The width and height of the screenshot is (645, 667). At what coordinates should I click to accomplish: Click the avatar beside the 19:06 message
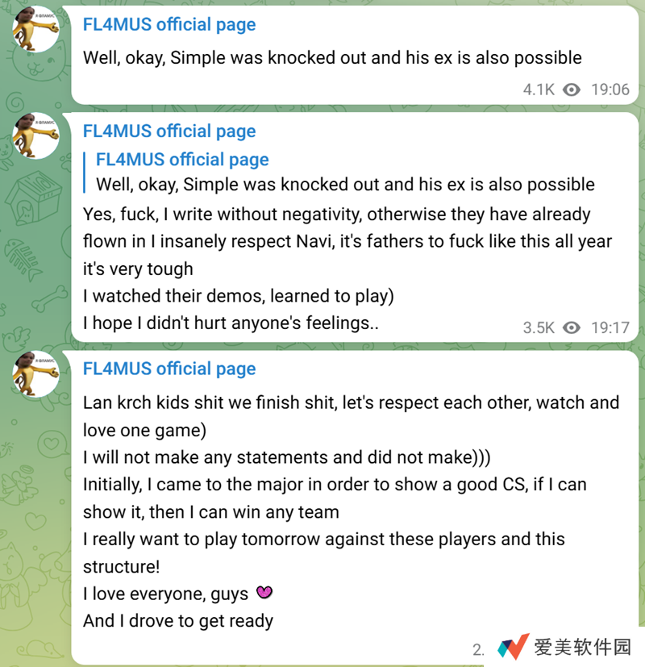[x=35, y=29]
